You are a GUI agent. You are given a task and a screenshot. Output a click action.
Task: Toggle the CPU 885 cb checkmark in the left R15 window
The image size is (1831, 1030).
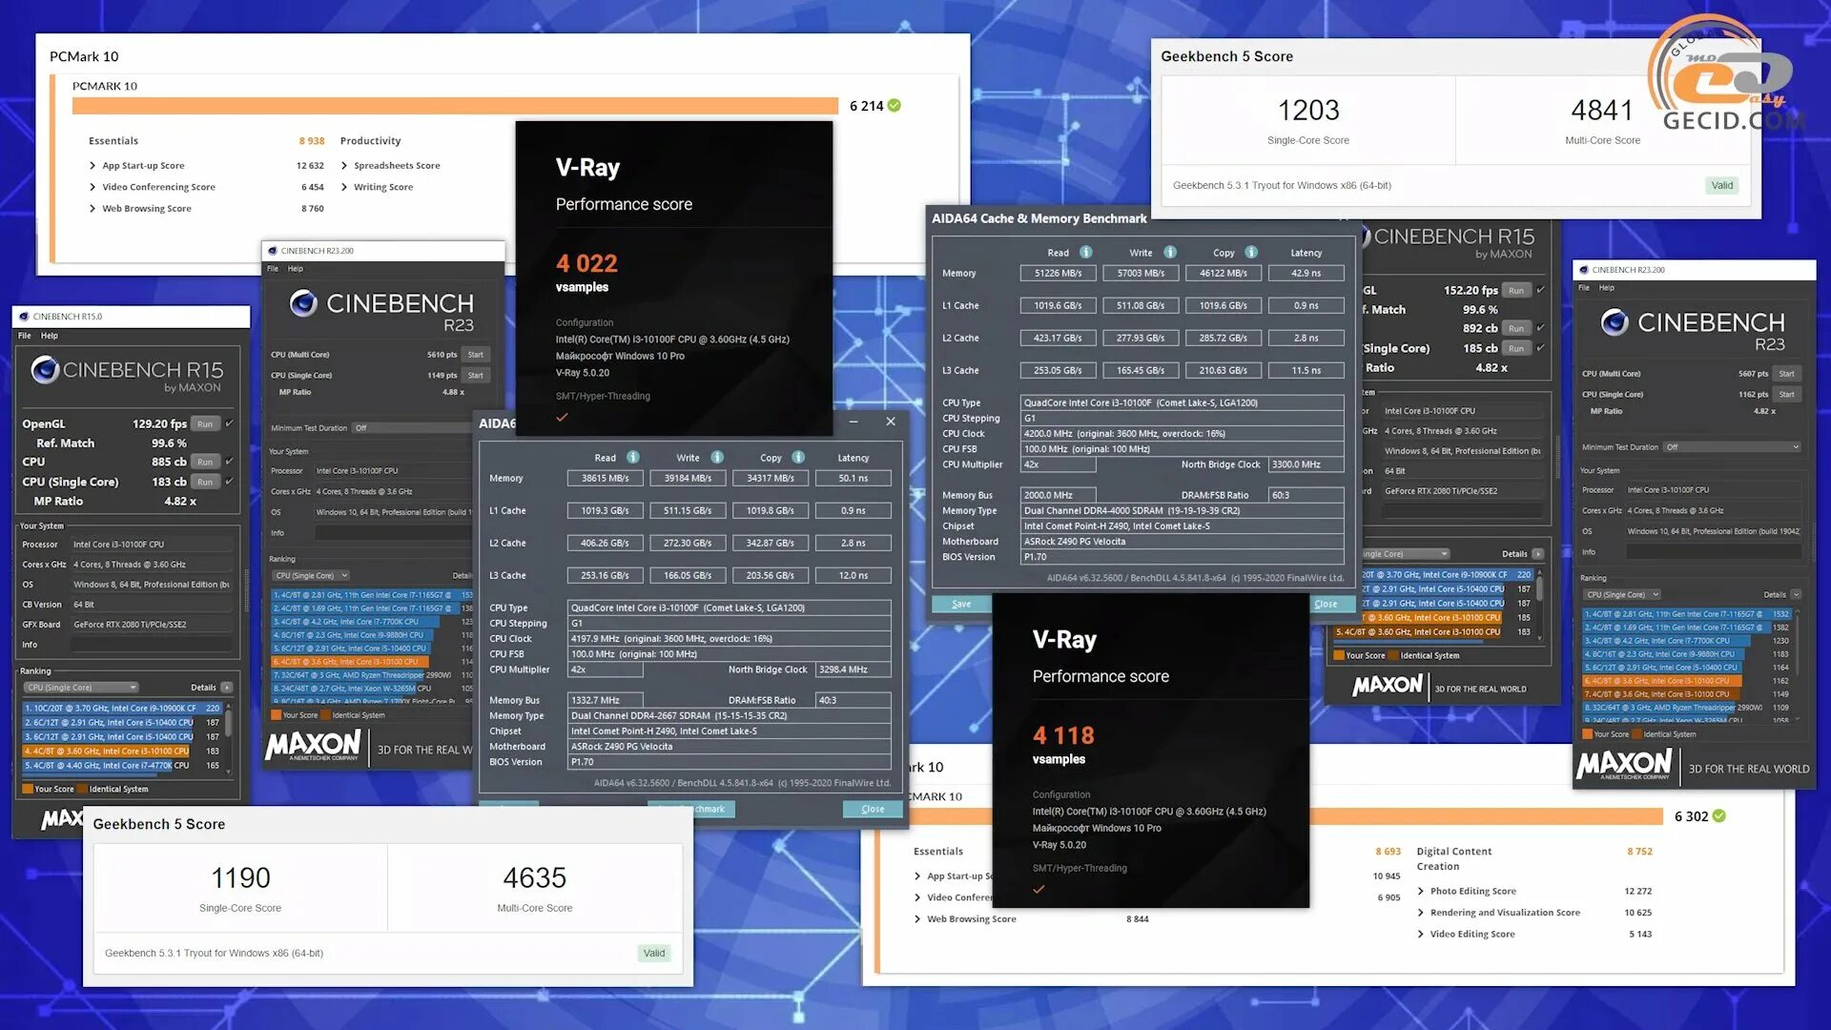click(x=230, y=462)
